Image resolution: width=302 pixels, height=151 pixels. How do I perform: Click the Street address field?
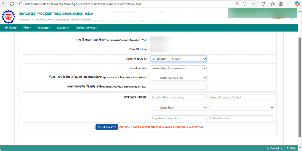point(242,97)
